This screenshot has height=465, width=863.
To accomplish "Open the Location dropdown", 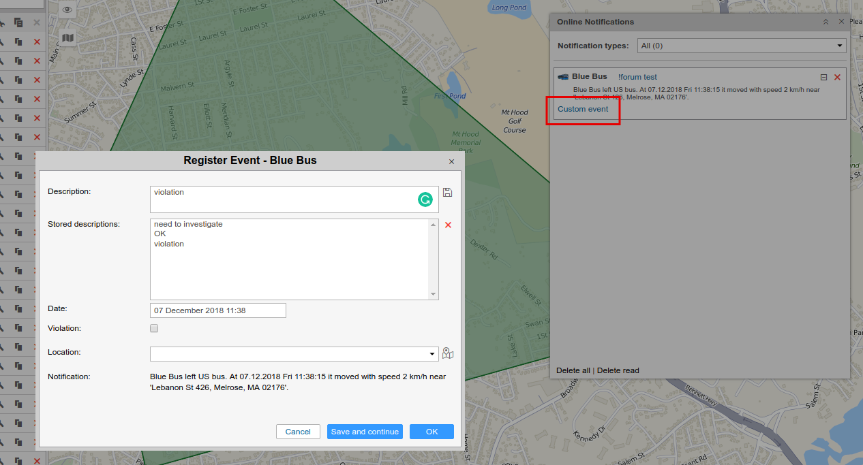I will click(432, 354).
